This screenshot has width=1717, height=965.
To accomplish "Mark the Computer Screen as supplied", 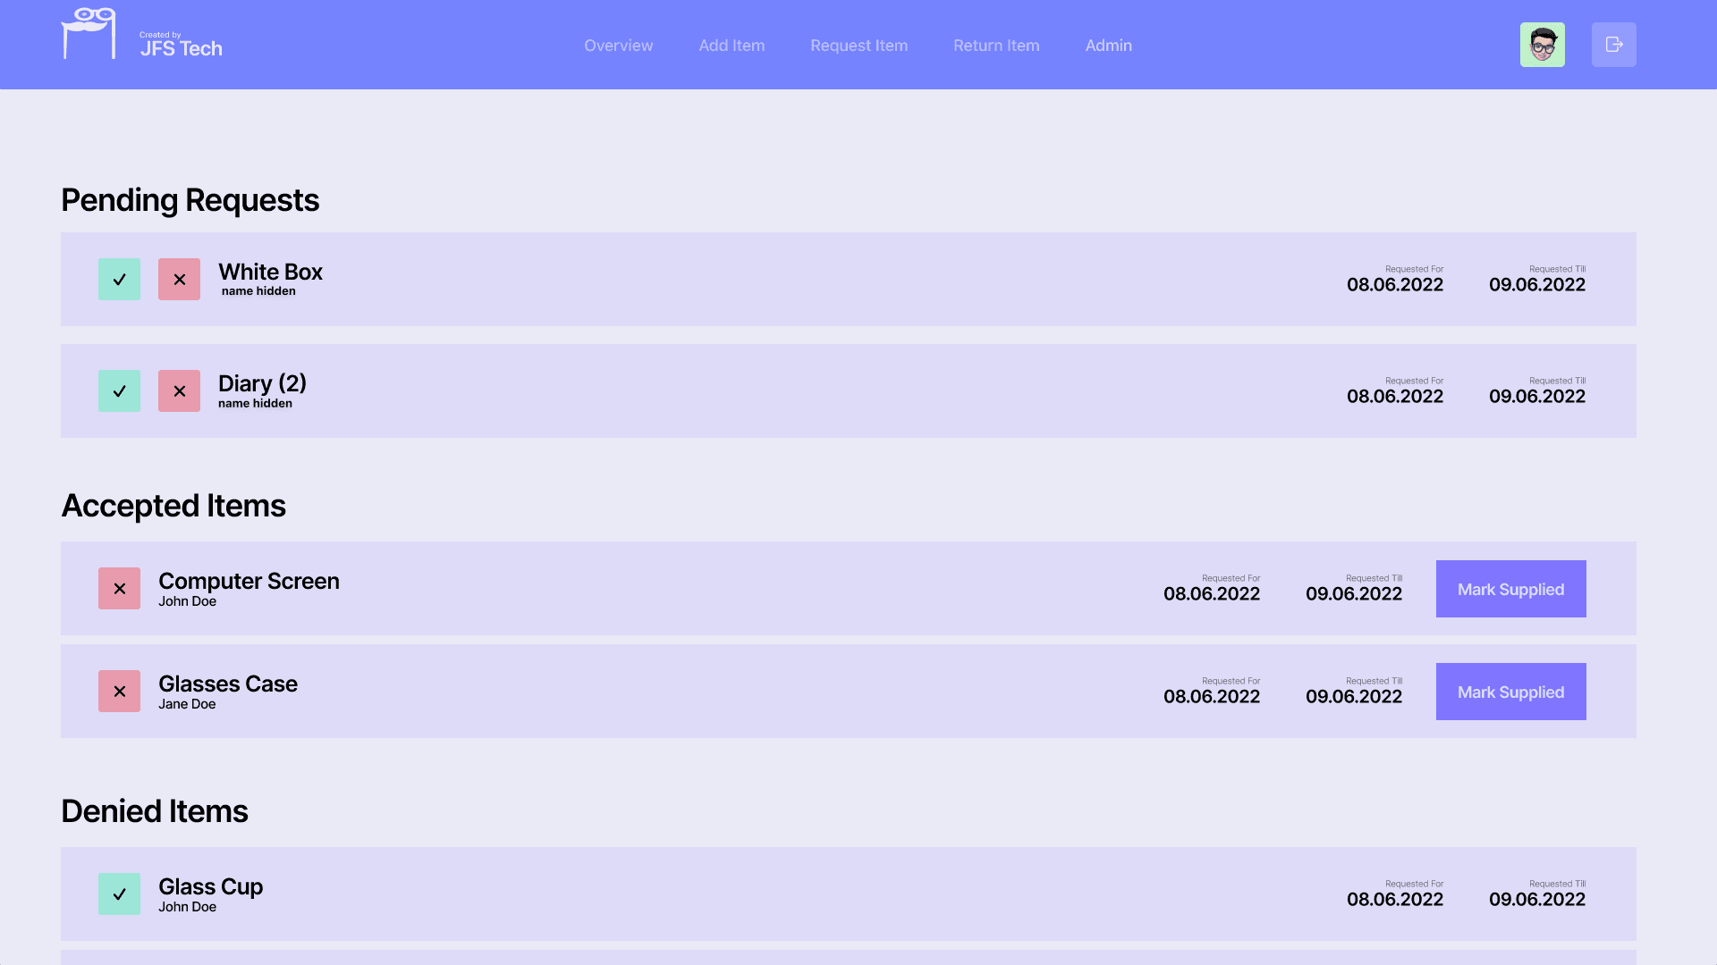I will tap(1510, 588).
